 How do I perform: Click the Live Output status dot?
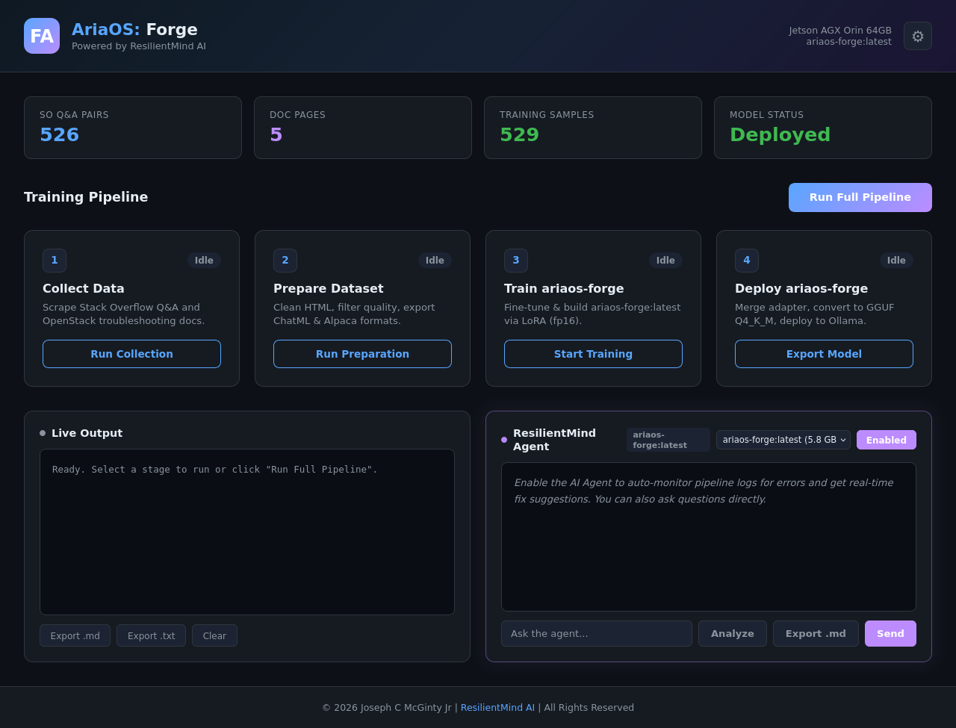pyautogui.click(x=42, y=432)
